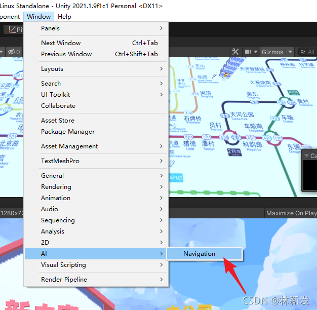Toggle the Pivot handle position button
Screen dimensions: 317x310
tap(14, 30)
